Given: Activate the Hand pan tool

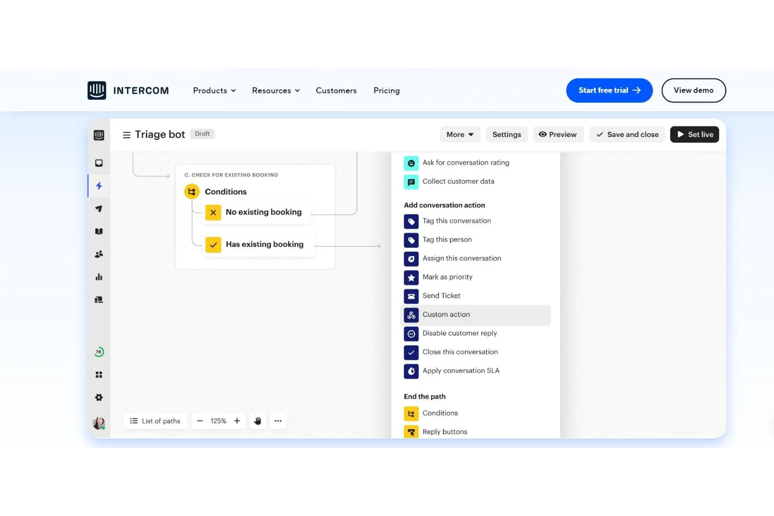Looking at the screenshot, I should pyautogui.click(x=257, y=421).
